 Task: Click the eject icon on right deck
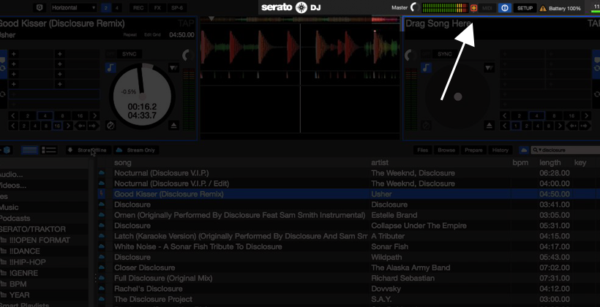489,126
